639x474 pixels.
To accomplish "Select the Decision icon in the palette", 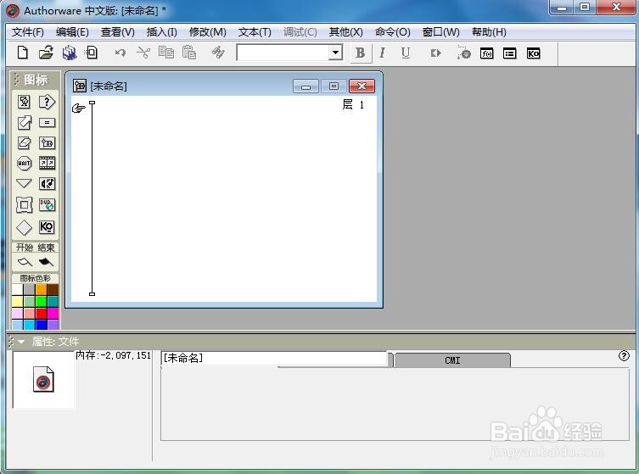I will (x=24, y=227).
